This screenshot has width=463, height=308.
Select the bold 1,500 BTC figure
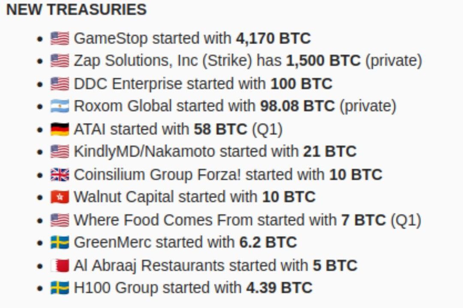(323, 61)
